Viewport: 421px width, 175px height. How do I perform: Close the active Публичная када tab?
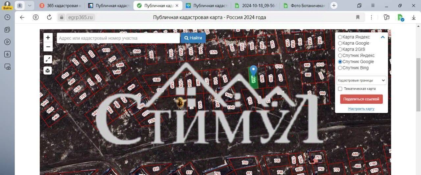pyautogui.click(x=177, y=6)
